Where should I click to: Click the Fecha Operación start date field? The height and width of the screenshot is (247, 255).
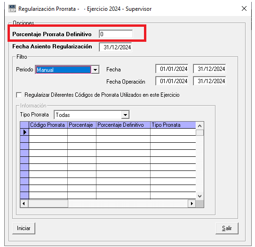(x=172, y=81)
